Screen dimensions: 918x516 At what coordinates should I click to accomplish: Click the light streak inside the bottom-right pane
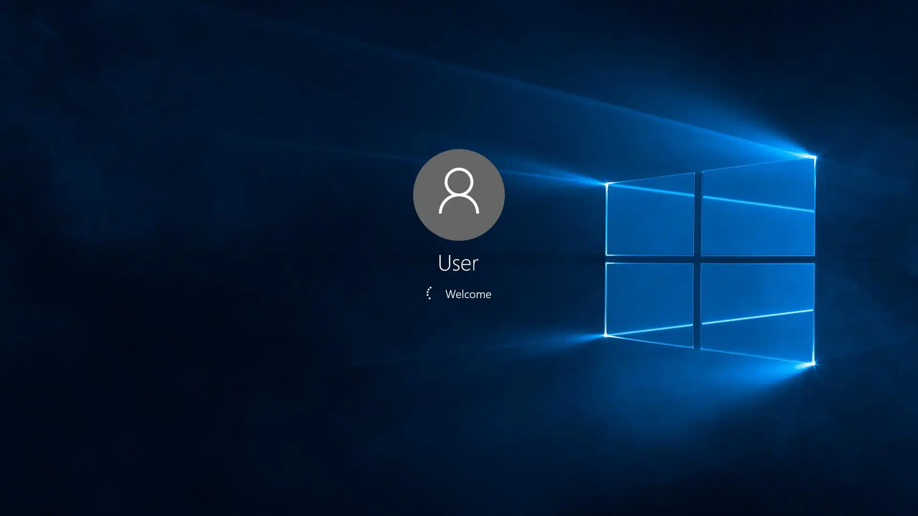pyautogui.click(x=758, y=317)
